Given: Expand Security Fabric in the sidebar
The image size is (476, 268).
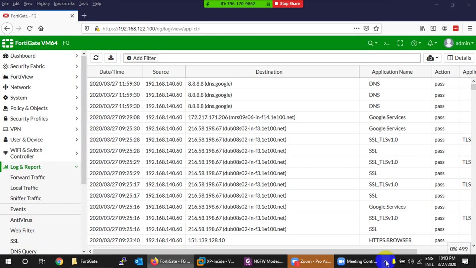Looking at the screenshot, I should 41,66.
